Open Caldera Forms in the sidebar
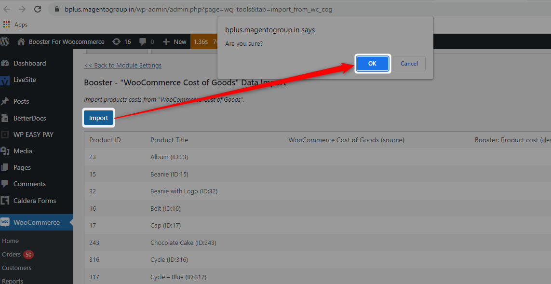The width and height of the screenshot is (551, 284). click(34, 201)
